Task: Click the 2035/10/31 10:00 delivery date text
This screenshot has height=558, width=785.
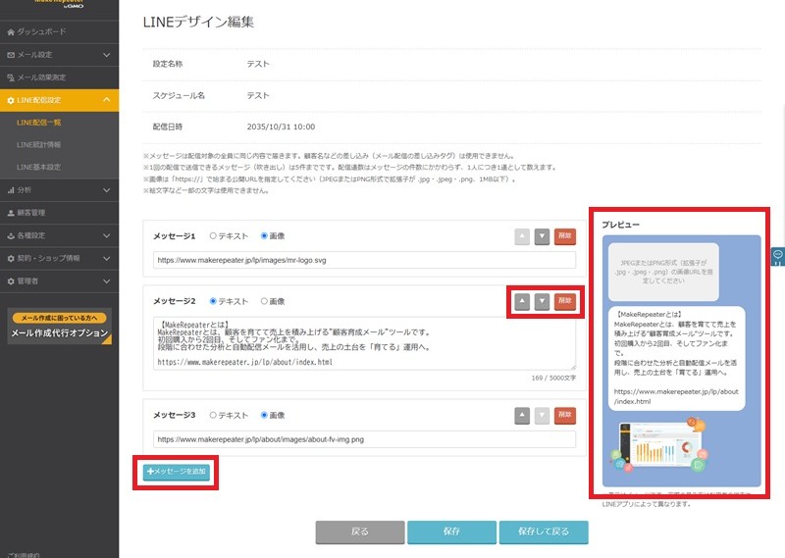Action: (281, 127)
